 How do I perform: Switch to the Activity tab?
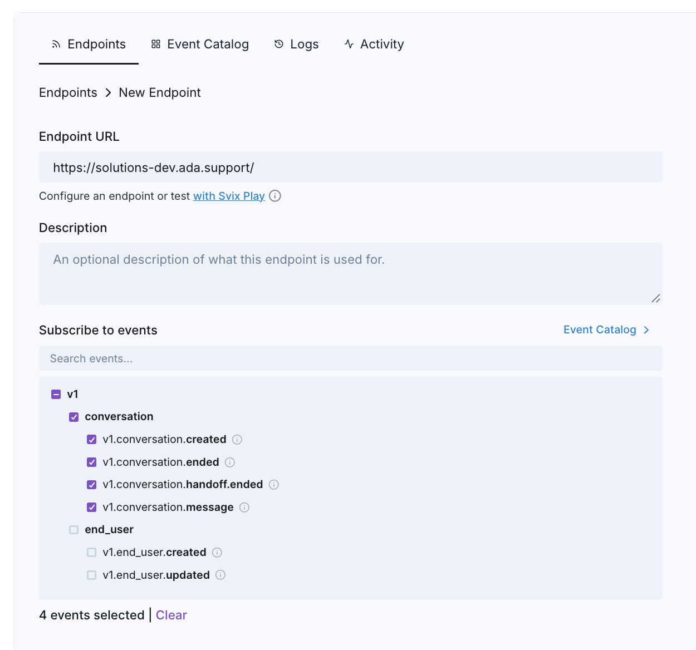pos(381,44)
